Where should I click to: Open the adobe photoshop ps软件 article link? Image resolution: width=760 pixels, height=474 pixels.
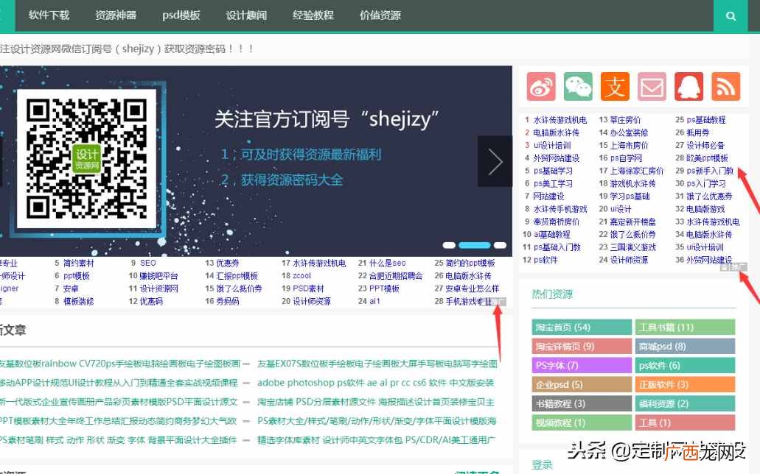[376, 383]
